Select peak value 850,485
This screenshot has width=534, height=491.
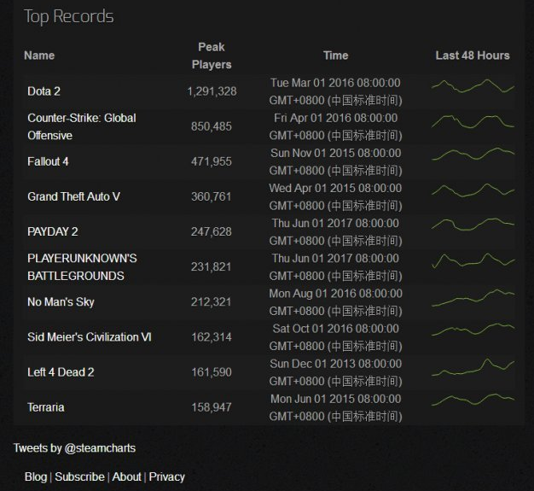(x=212, y=126)
